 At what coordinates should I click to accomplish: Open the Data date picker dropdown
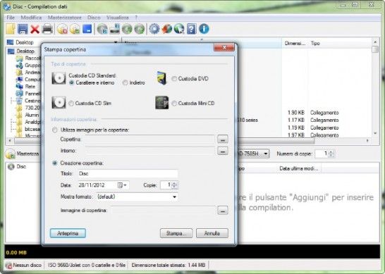coord(122,185)
